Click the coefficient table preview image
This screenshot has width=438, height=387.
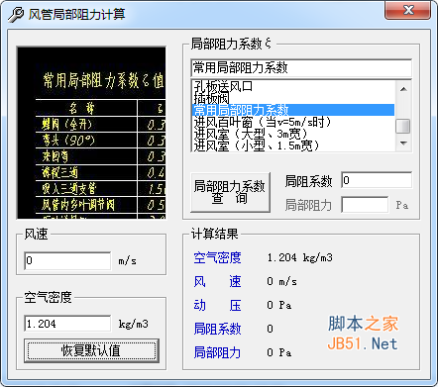point(91,133)
